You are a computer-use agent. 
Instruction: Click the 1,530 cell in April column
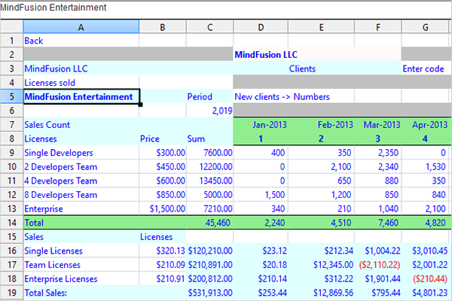tap(426, 167)
